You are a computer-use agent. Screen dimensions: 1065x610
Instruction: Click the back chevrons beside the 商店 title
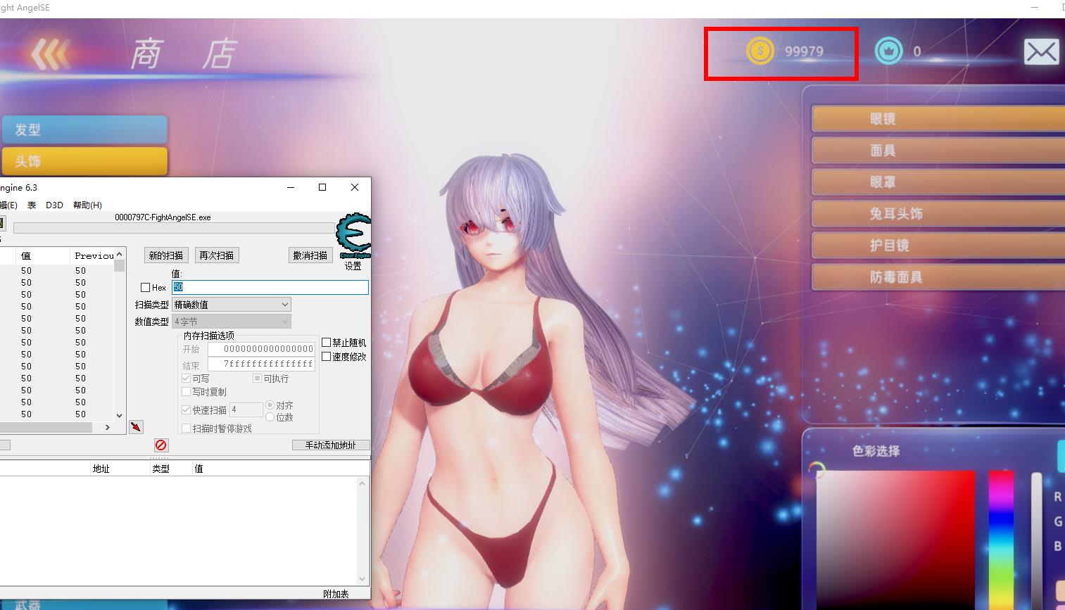coord(50,53)
